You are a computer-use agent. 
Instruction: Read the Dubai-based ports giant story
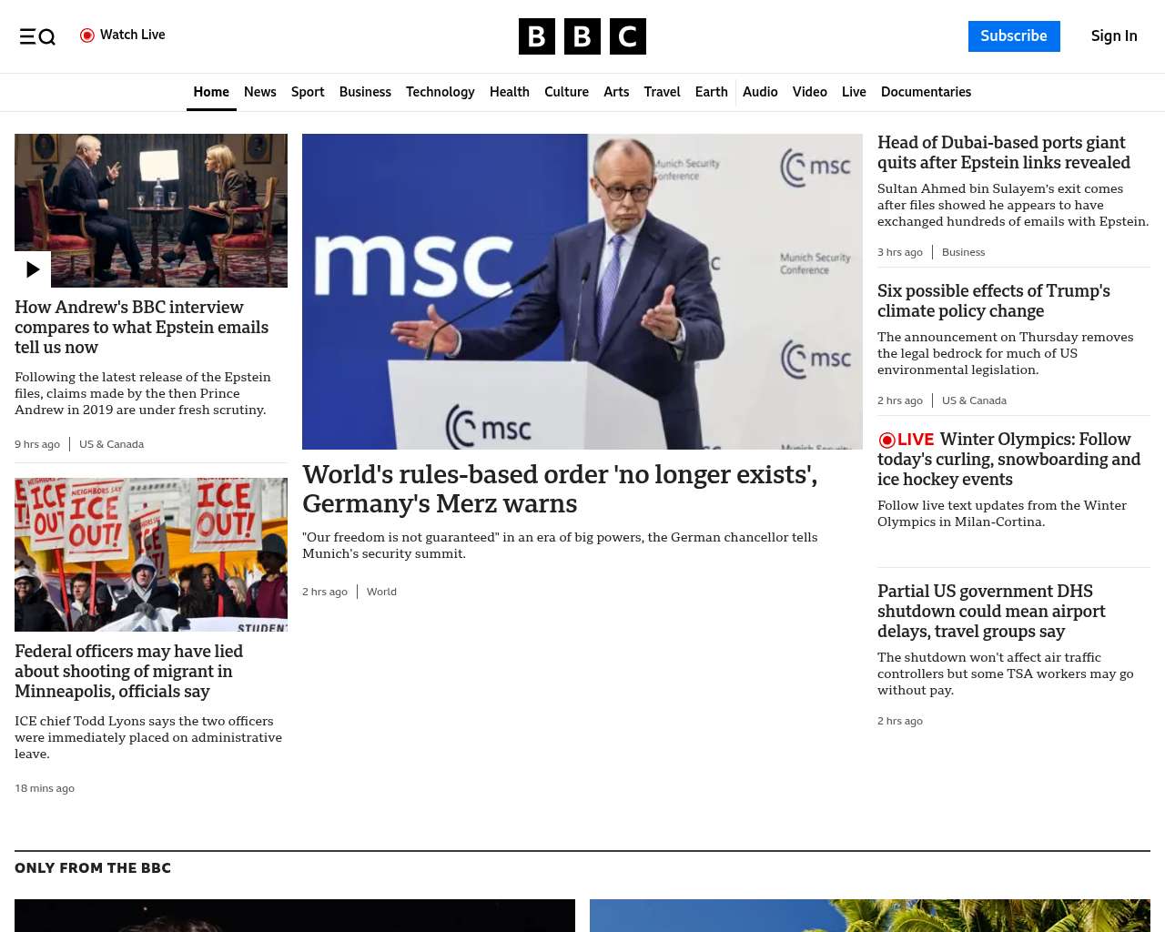[x=1003, y=153]
